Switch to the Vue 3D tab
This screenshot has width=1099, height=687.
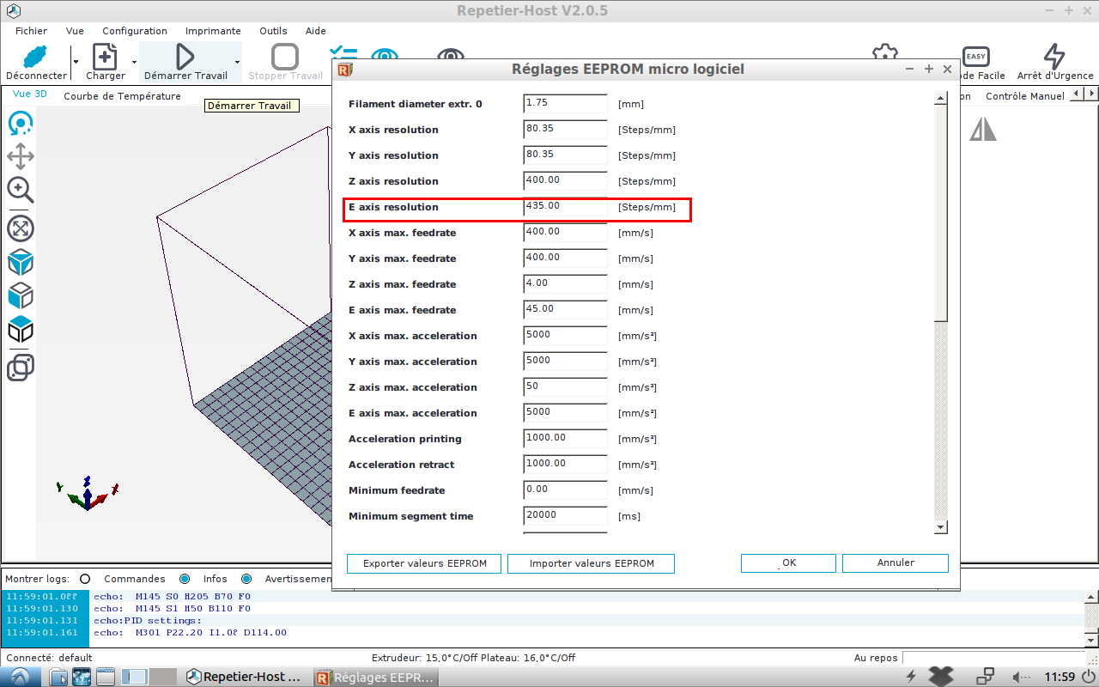coord(30,95)
